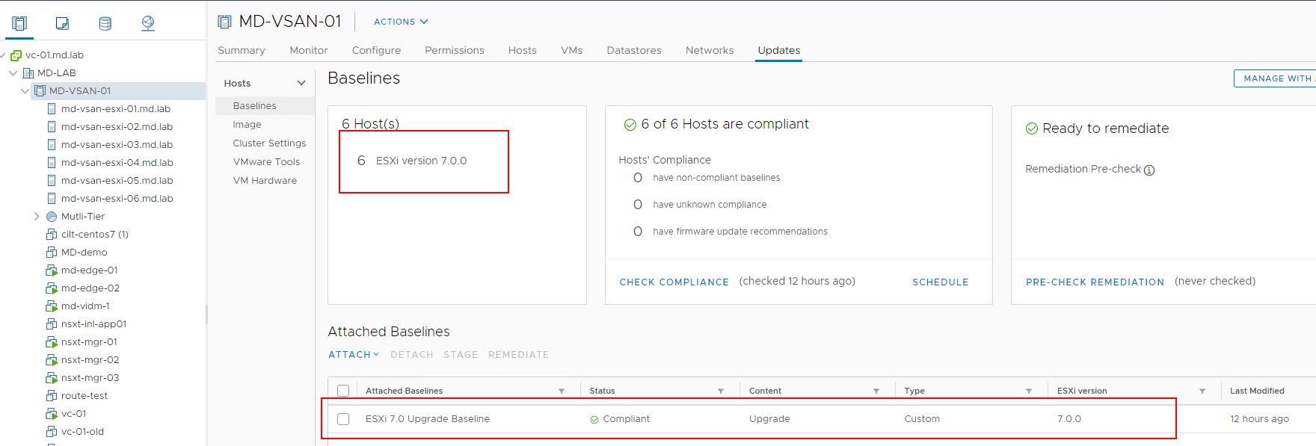
Task: Toggle the select-all checkbox in Attached Baselines header
Action: [343, 391]
